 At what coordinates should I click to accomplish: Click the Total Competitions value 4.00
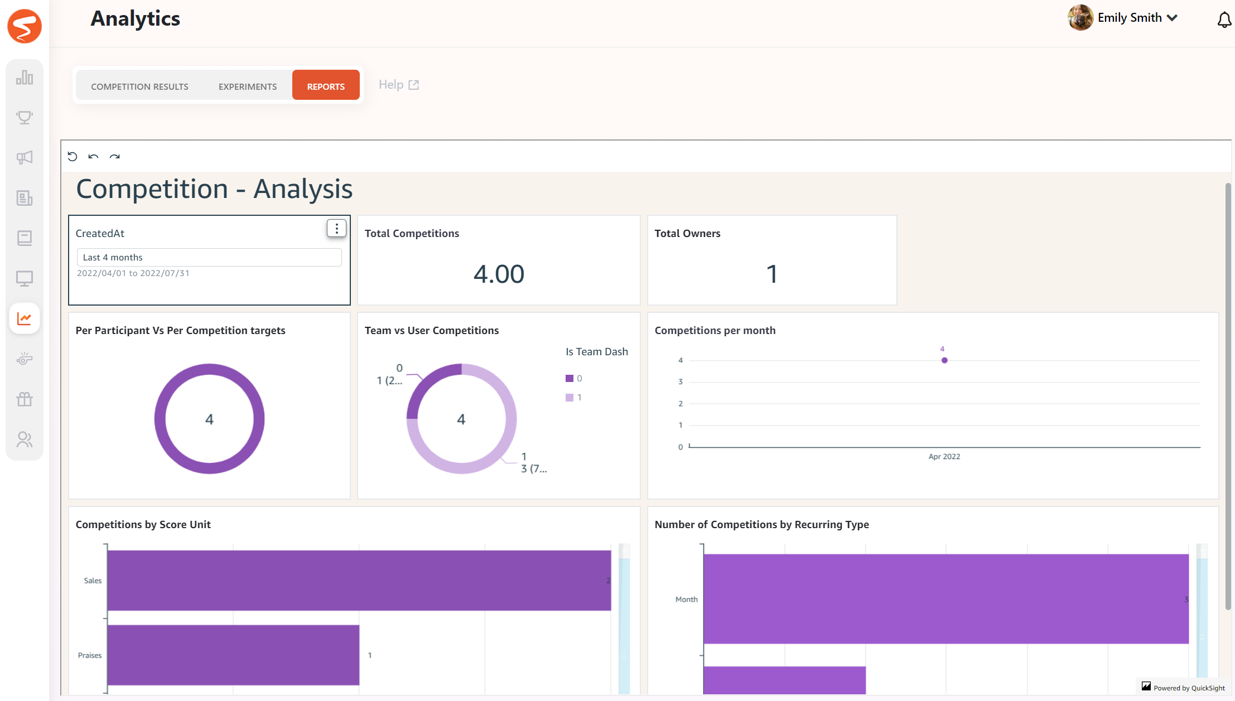click(499, 274)
